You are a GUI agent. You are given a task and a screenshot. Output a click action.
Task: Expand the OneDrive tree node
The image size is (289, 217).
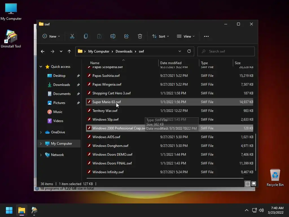tap(41, 132)
